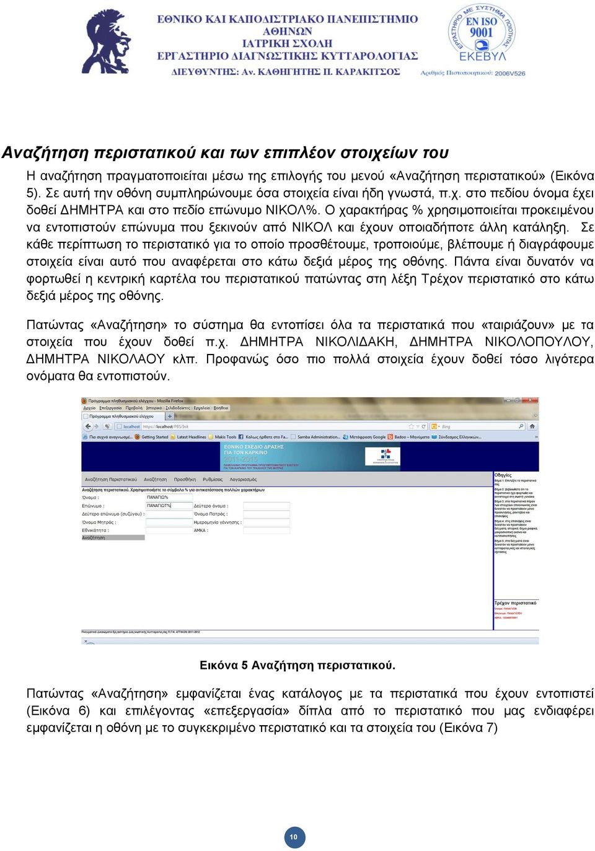
Task: Open the Samba Administration bookmark
Action: click(x=315, y=437)
